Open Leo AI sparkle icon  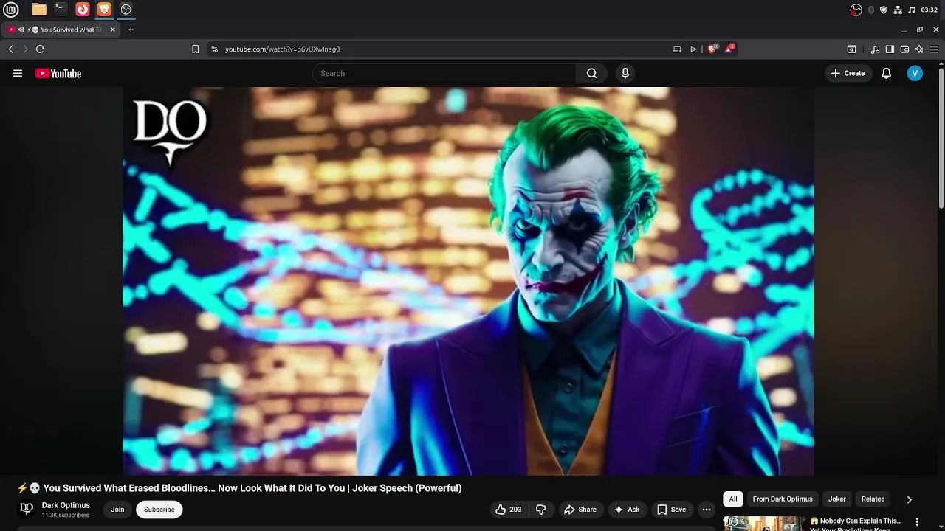[919, 49]
